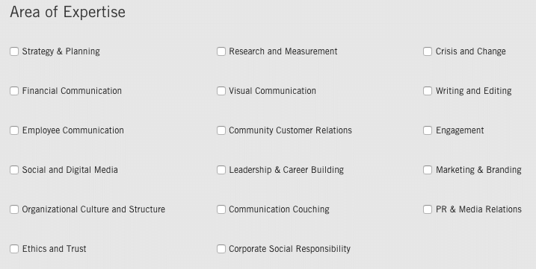Check the Ethics and Trust checkbox
Image resolution: width=536 pixels, height=269 pixels.
coord(14,249)
